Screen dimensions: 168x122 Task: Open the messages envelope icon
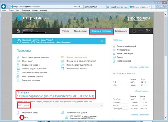point(134,31)
